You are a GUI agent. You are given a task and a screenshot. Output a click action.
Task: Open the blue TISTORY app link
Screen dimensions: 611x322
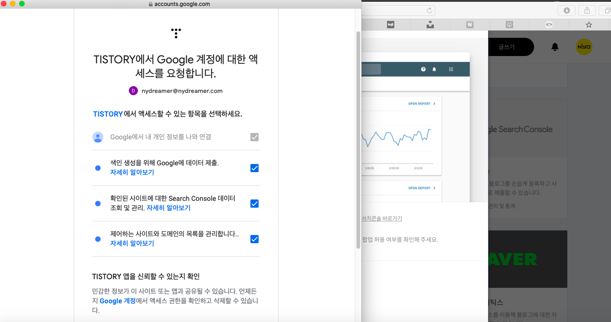(108, 114)
